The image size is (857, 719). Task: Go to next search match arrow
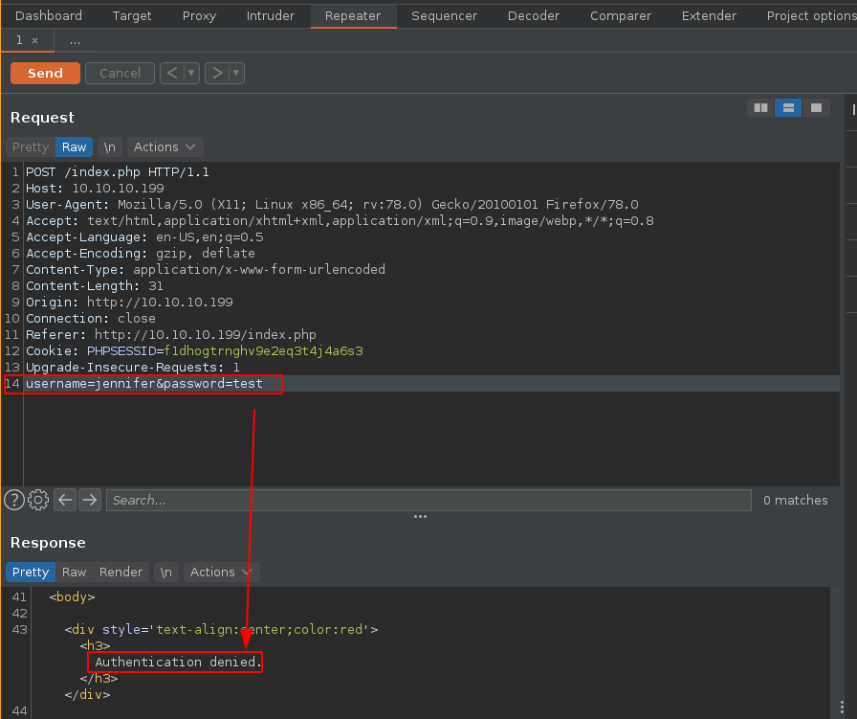click(x=90, y=499)
